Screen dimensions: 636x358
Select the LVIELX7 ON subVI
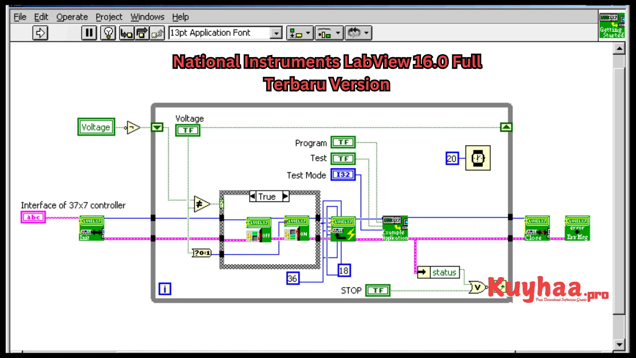point(296,228)
